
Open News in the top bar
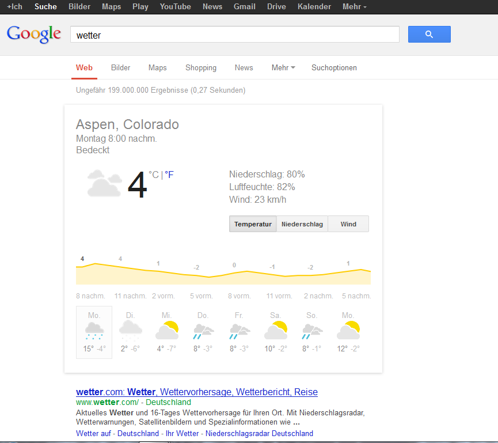[x=212, y=7]
